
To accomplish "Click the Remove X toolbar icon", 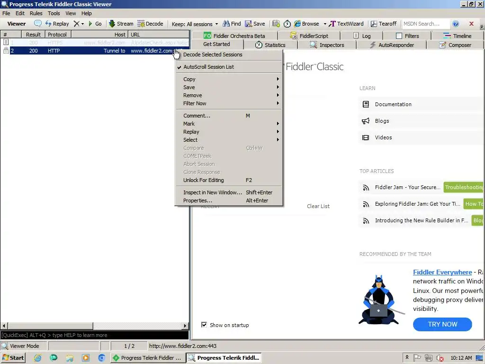I will pos(76,24).
